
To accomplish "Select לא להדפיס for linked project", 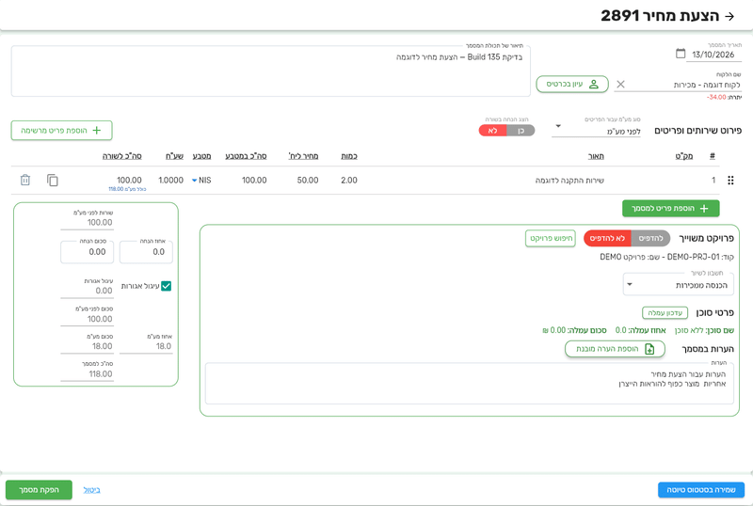I will [607, 238].
